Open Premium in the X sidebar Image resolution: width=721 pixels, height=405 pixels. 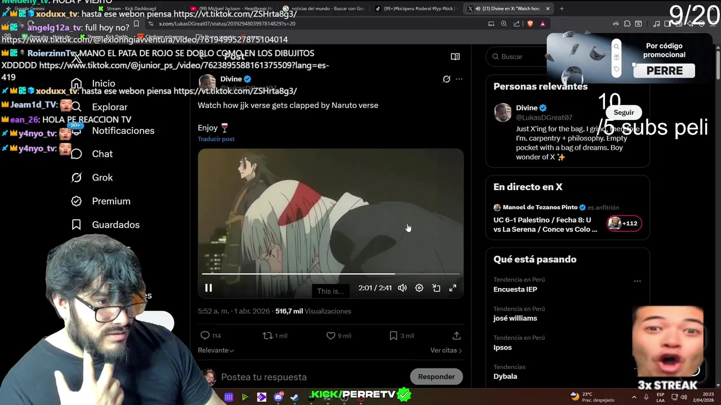click(x=101, y=201)
